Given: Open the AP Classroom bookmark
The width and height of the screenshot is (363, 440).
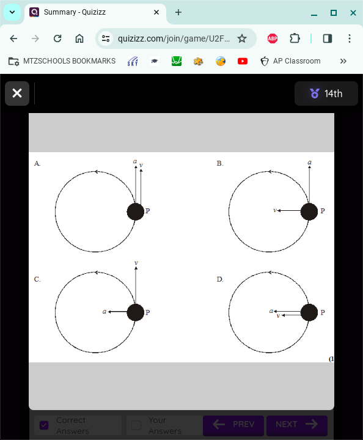Looking at the screenshot, I should [x=290, y=61].
